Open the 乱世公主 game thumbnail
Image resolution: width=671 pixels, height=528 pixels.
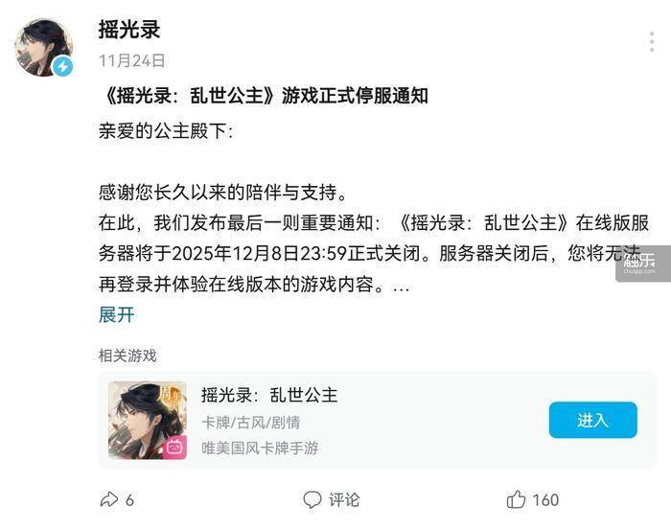(148, 420)
